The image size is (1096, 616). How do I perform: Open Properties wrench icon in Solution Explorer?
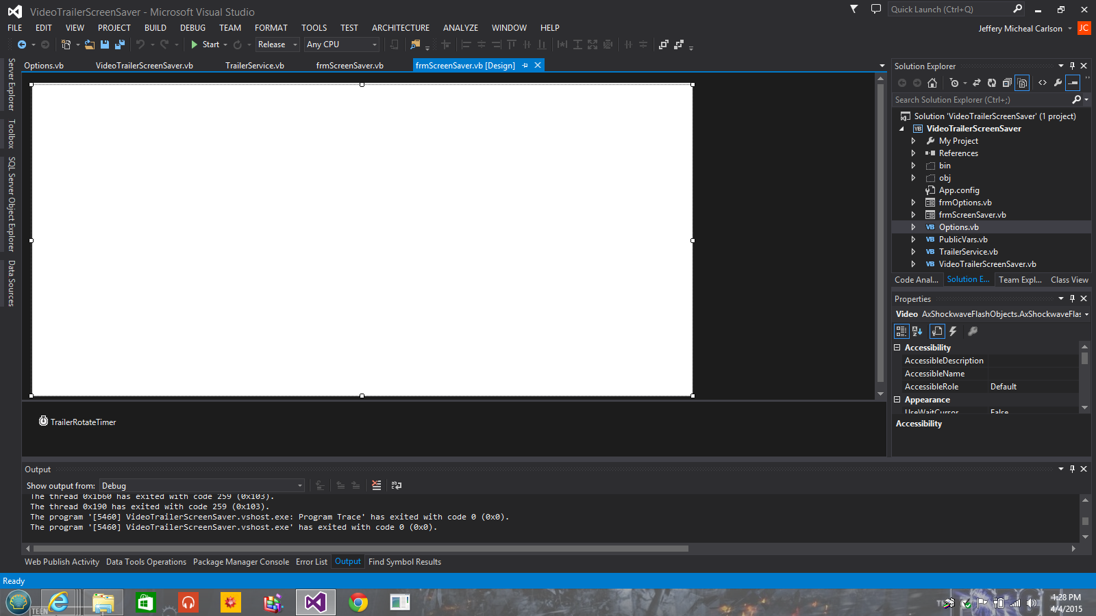tap(1058, 83)
